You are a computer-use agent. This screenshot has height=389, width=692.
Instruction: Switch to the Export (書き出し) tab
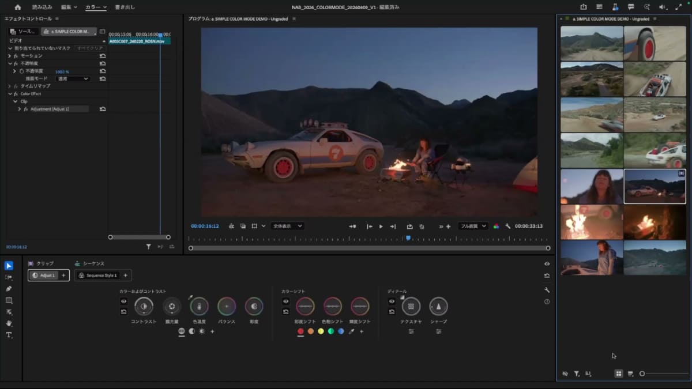click(x=126, y=7)
